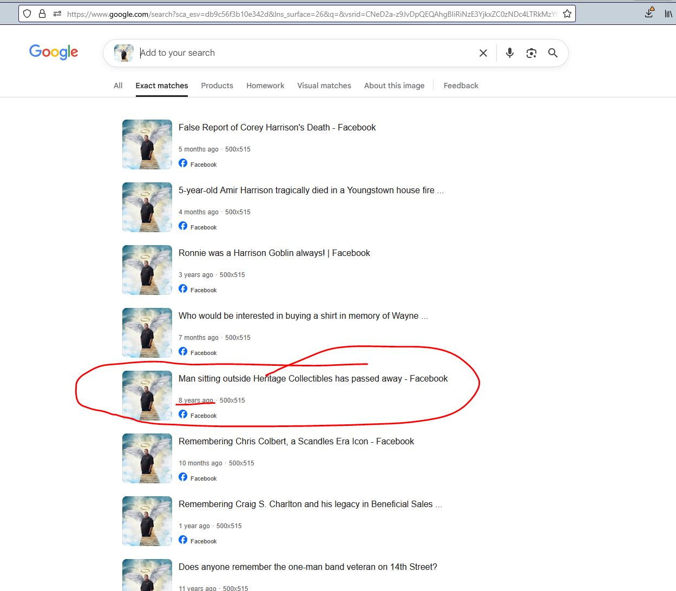The image size is (676, 591).
Task: Click Facebook icon under Wayne shirt result
Action: (x=183, y=352)
